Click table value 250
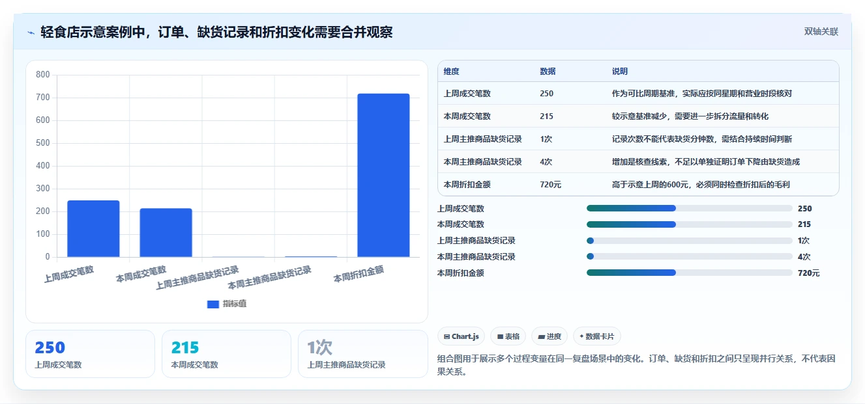Image resolution: width=865 pixels, height=404 pixels. click(x=546, y=94)
